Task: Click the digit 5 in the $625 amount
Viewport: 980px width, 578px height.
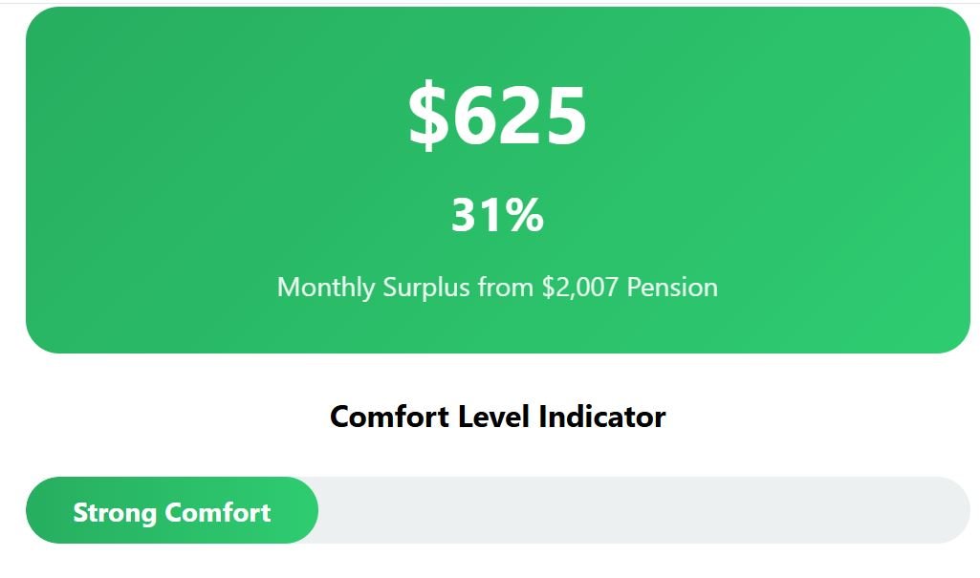Action: coord(564,117)
